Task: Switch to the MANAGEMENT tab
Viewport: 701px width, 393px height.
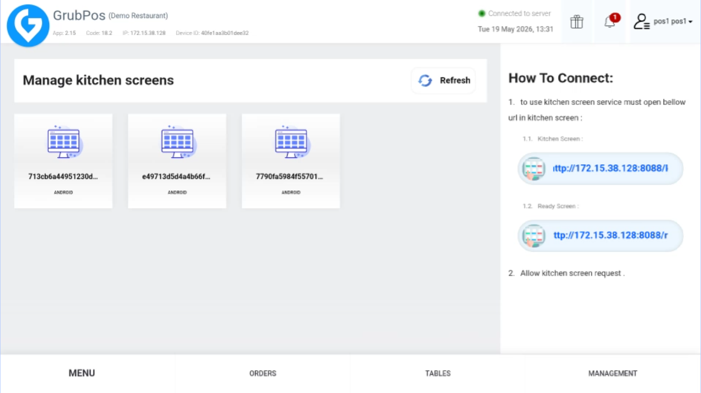Action: [613, 373]
